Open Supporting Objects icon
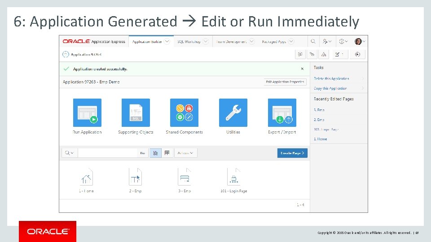This screenshot has height=242, width=431. pos(136,113)
